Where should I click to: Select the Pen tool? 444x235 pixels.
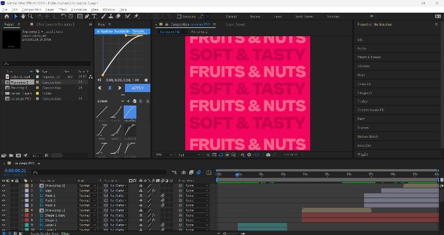[88, 17]
